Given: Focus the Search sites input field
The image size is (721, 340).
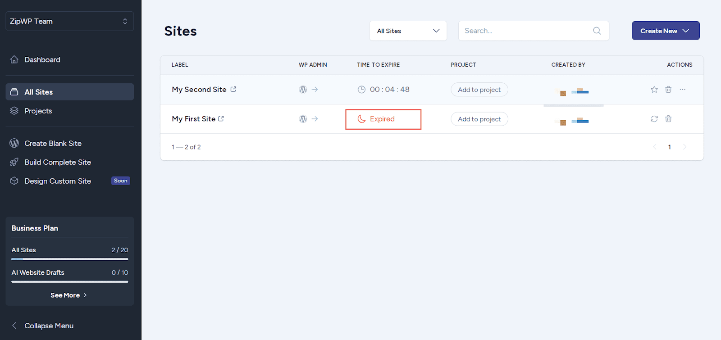Looking at the screenshot, I should pyautogui.click(x=525, y=31).
